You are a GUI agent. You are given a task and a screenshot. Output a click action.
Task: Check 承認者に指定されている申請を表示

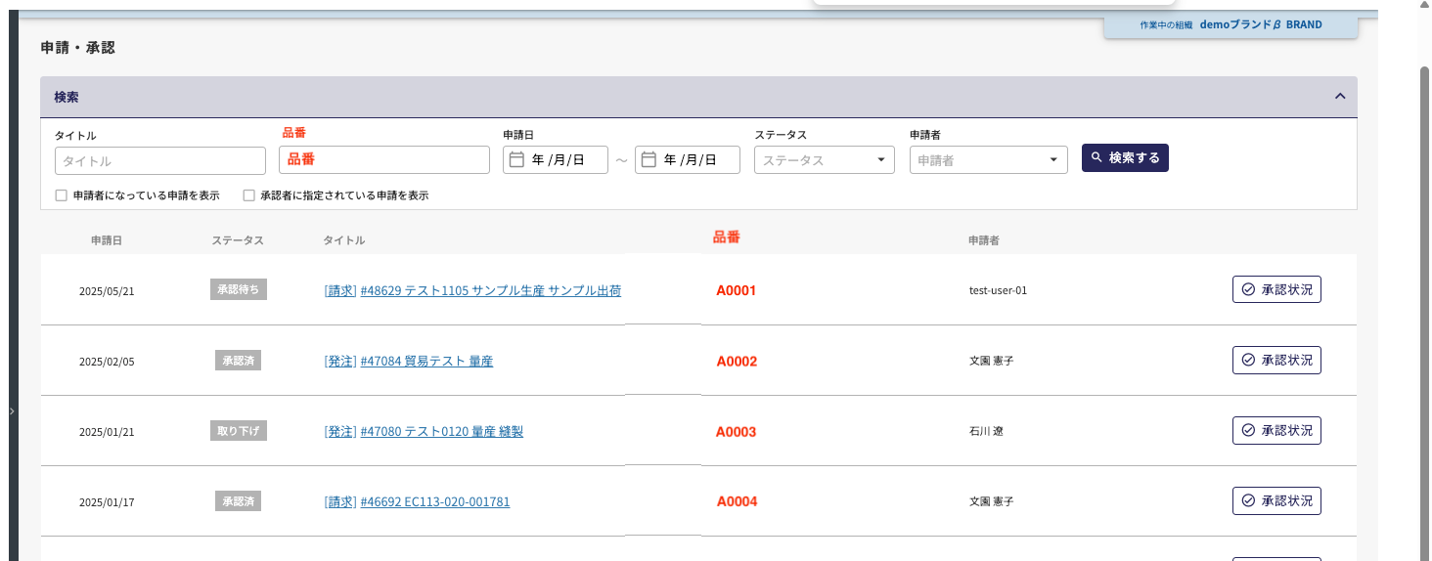click(248, 195)
